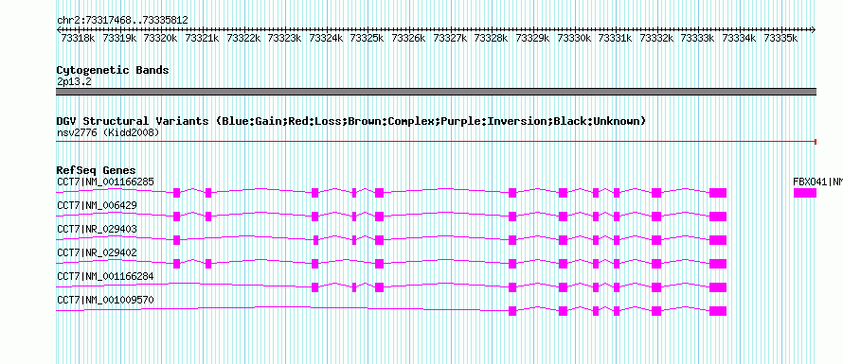Screen dimensions: 843x364
Task: Click the last large exon of NM_001009570
Action: pos(718,311)
